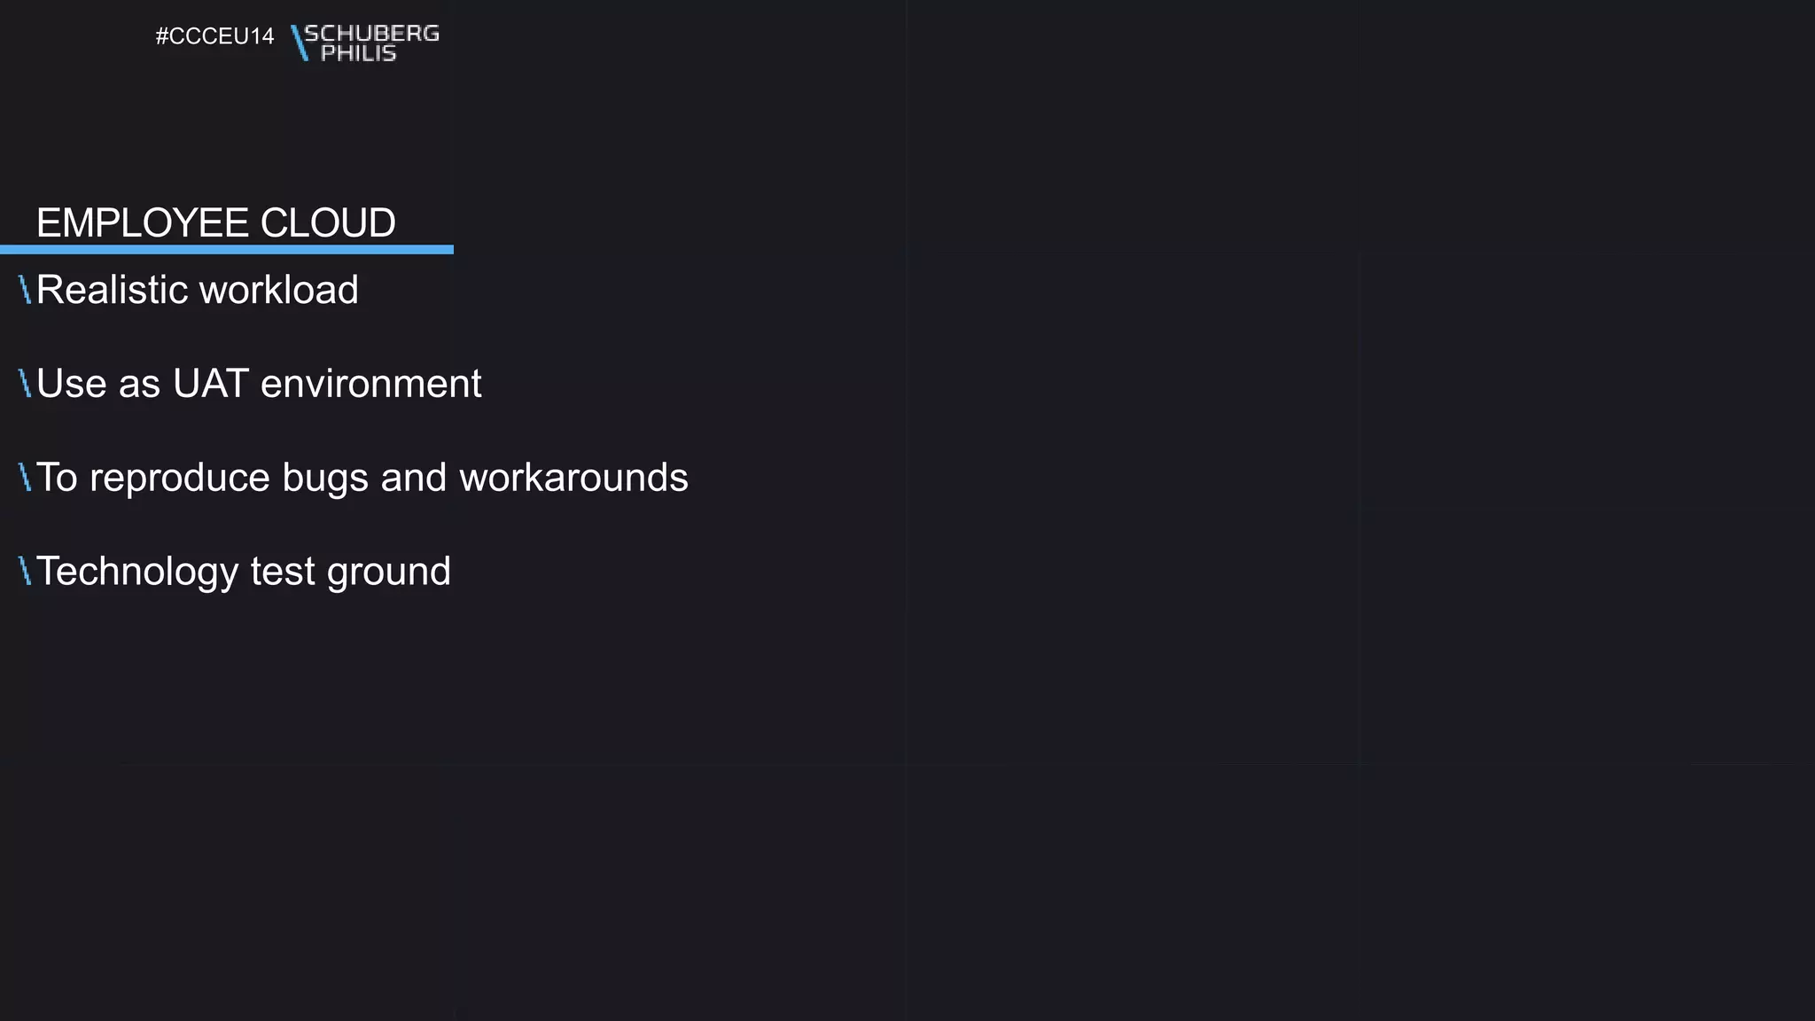Select the word Technology in fourth bullet
1815x1021 pixels.
click(137, 572)
